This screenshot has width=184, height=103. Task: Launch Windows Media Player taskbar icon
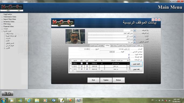[45, 100]
